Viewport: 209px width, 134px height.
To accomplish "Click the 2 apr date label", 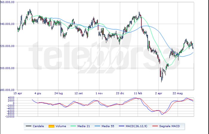I will click(159, 93).
